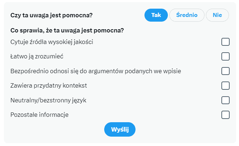Click the heading 'Czy ta uwaga jest pomocna?'

51,15
